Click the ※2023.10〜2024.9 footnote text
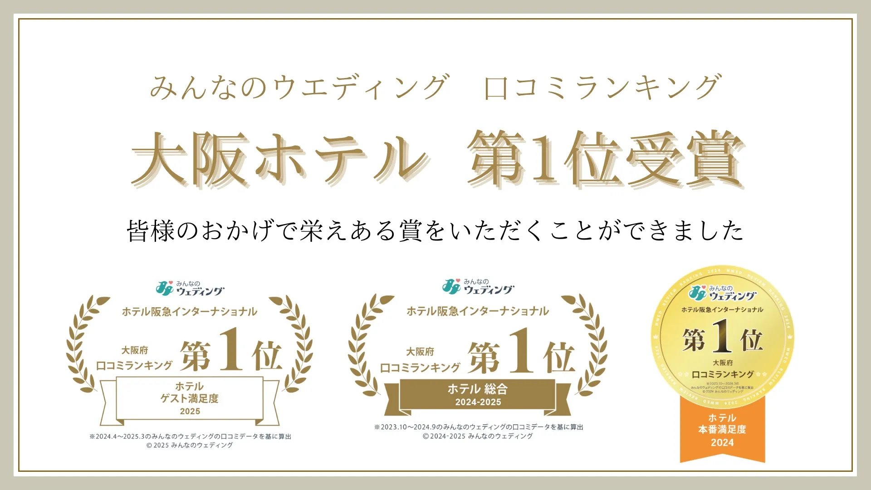 [x=479, y=427]
